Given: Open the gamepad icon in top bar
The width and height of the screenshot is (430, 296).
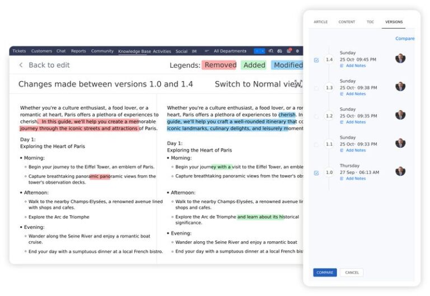Looking at the screenshot, I should (x=280, y=51).
